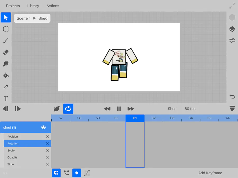
Task: Open the Library menu
Action: click(x=33, y=6)
